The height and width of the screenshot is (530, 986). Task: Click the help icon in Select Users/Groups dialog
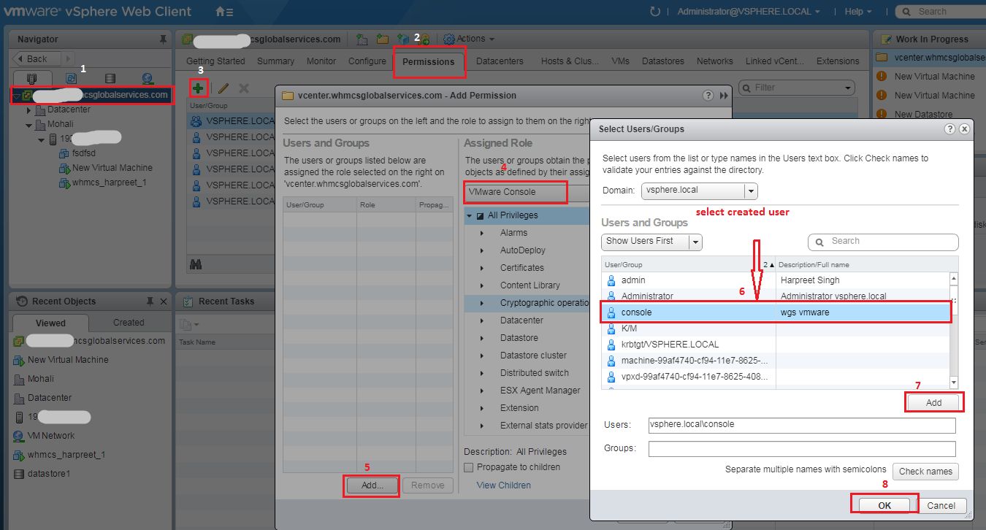(x=949, y=128)
